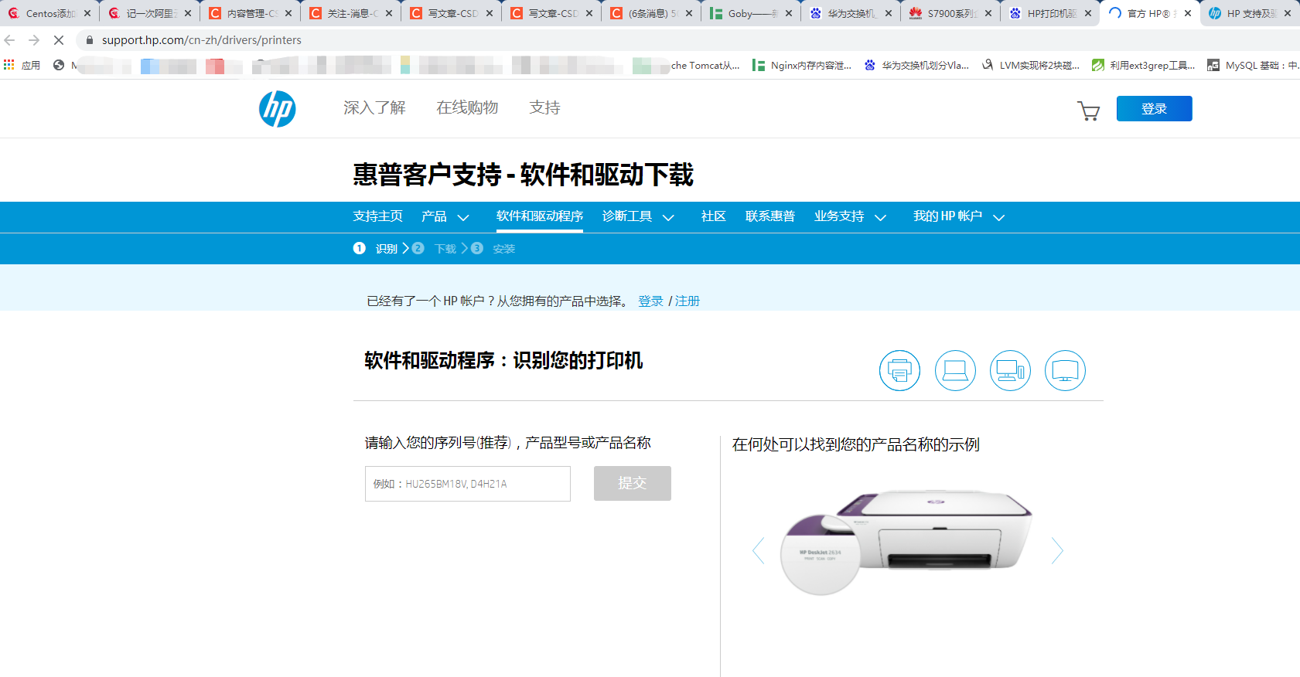
Task: Click step 2 下载
Action: (435, 249)
